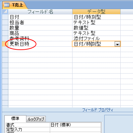Switch to the ルックアップ properties tab
Viewport: 133px width, 133px height.
pyautogui.click(x=36, y=119)
